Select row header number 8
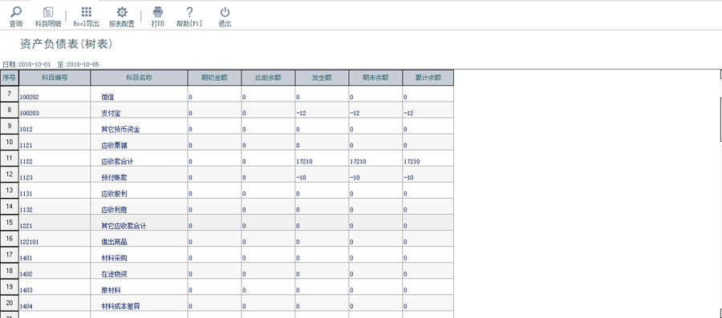Screen dimensions: 722x318 click(9, 110)
